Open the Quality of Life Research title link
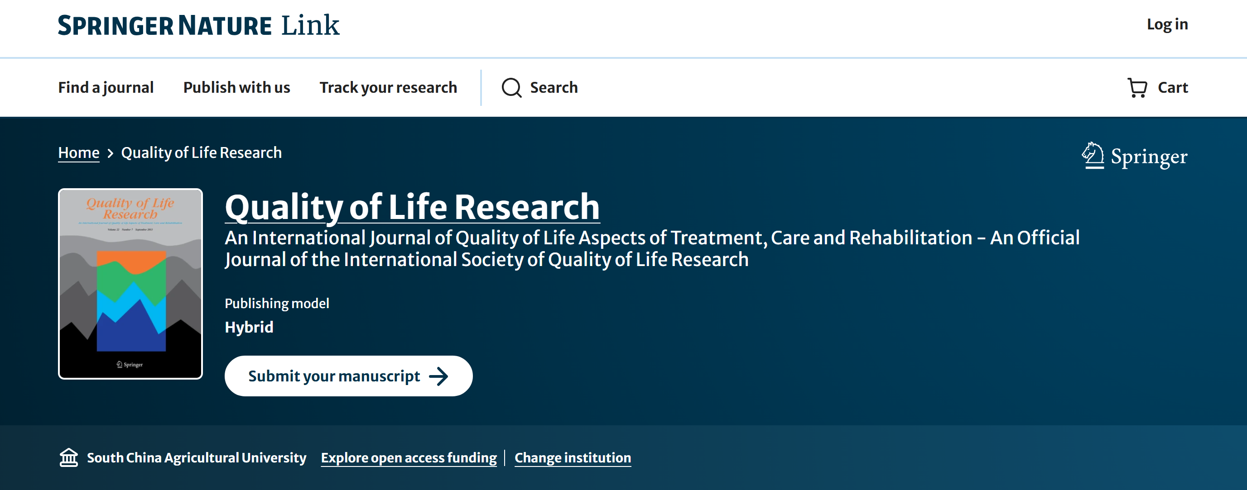1247x490 pixels. [x=412, y=207]
